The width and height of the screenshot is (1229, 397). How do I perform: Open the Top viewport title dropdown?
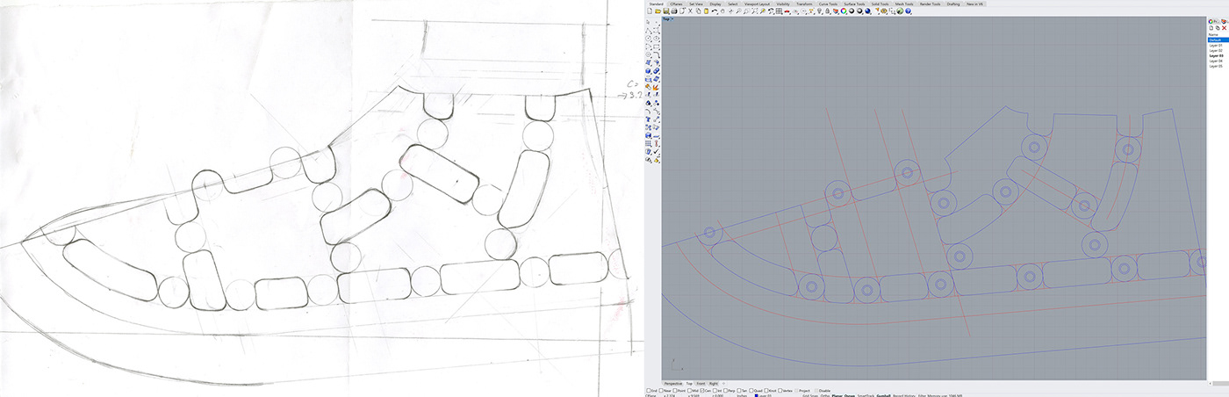tap(667, 18)
